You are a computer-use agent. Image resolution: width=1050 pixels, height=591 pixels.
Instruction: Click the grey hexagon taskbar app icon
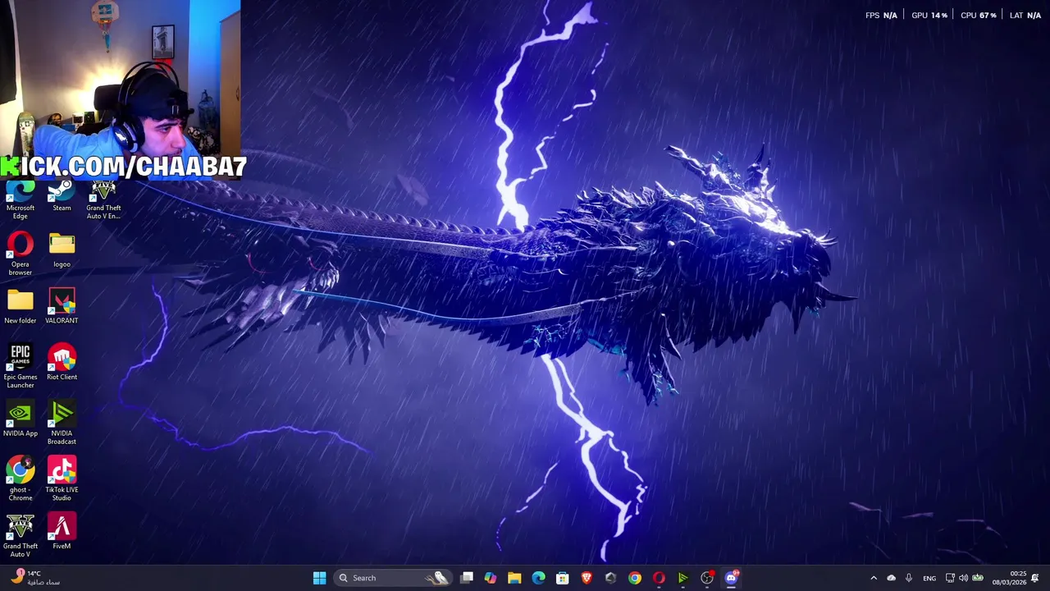(x=610, y=578)
